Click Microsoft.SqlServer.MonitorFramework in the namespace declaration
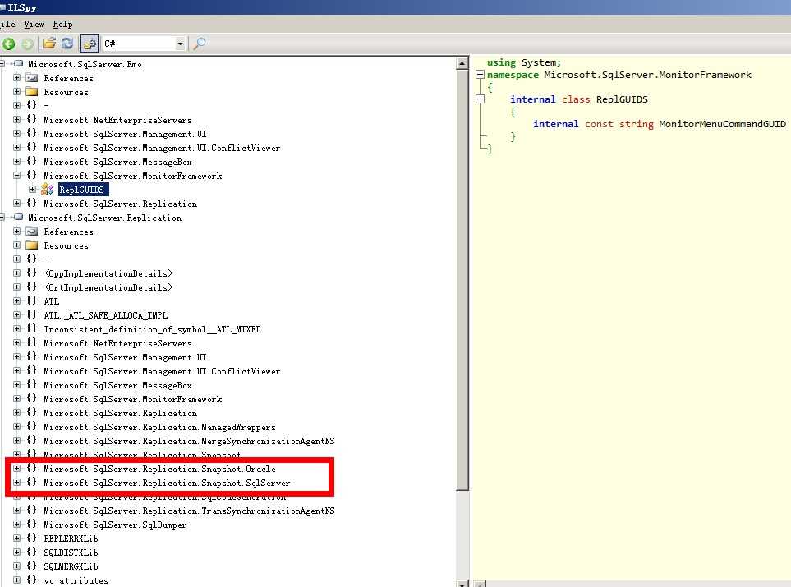 pyautogui.click(x=647, y=75)
